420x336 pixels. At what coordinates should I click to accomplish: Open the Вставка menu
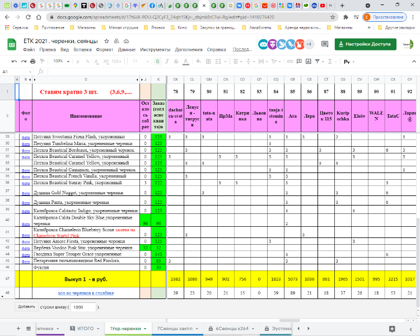(83, 49)
